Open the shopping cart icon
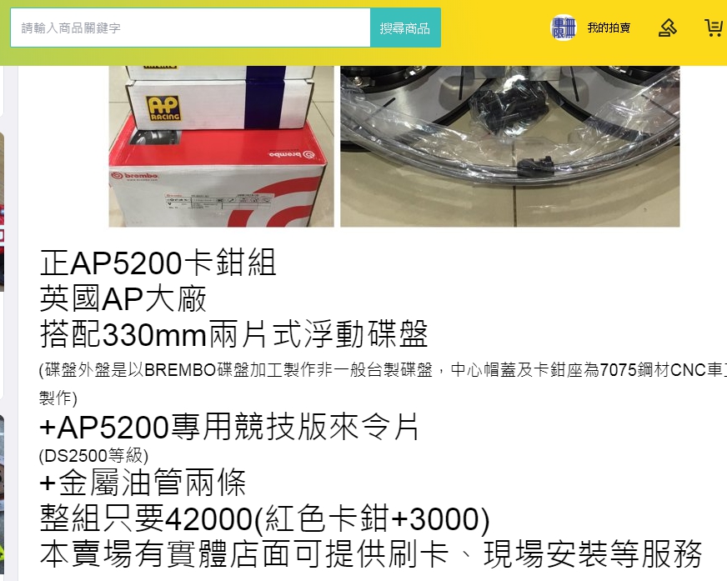This screenshot has height=581, width=727. click(714, 28)
